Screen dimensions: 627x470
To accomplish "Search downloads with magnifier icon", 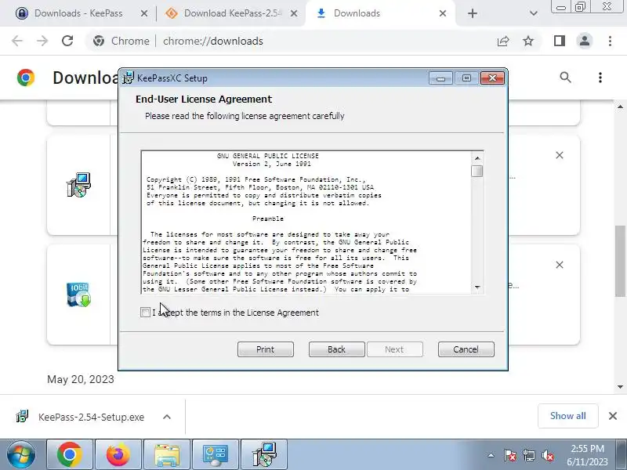I will [565, 77].
